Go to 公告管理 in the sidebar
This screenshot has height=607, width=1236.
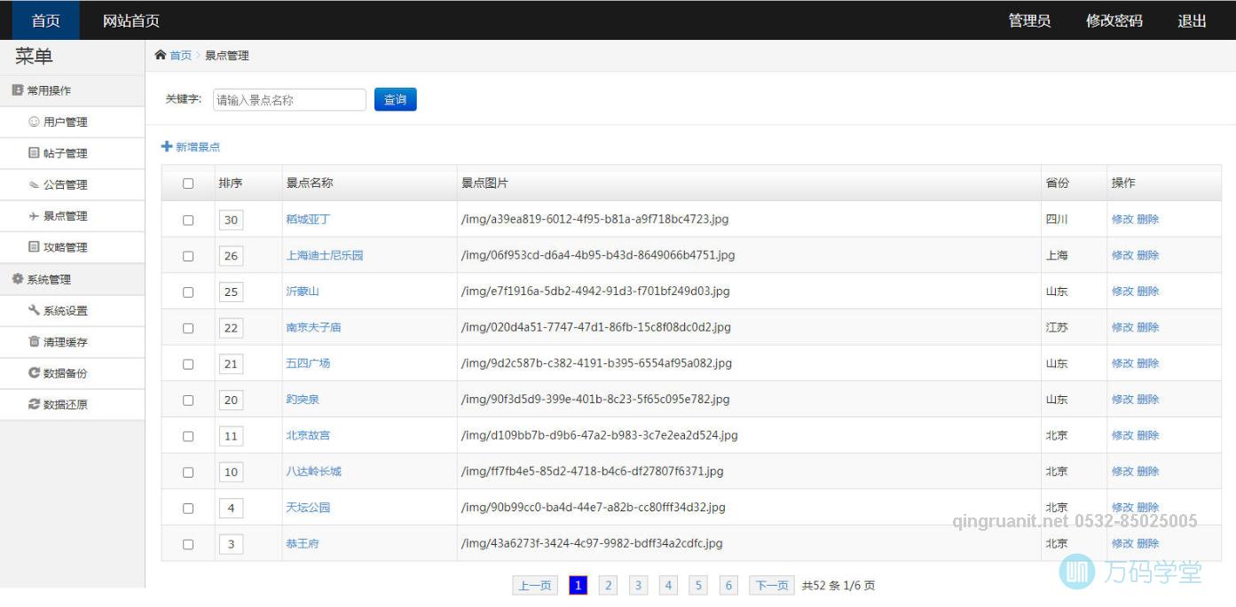coord(65,185)
